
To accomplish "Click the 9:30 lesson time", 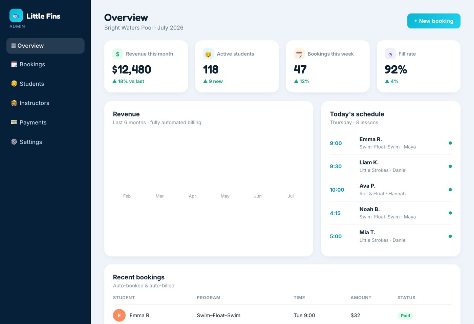I will (x=336, y=167).
